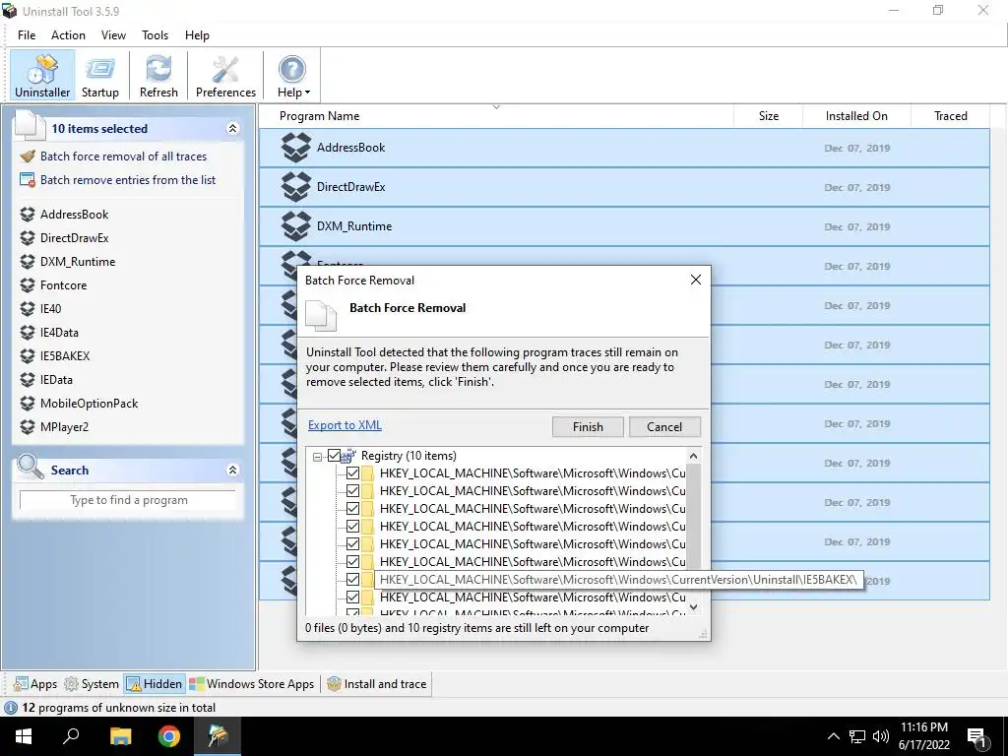The width and height of the screenshot is (1008, 756).
Task: Switch to the Apps tab
Action: 36,684
